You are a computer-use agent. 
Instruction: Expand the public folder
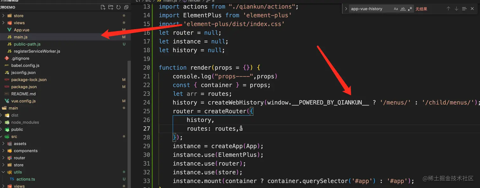pyautogui.click(x=1, y=129)
